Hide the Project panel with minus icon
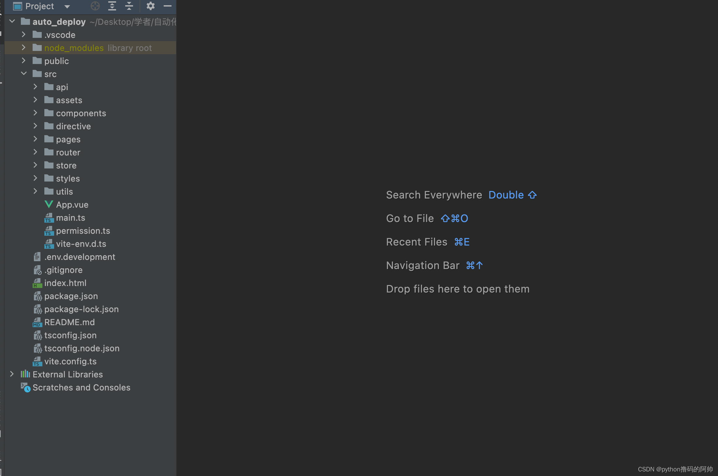Screen dimensions: 718x476 click(168, 6)
